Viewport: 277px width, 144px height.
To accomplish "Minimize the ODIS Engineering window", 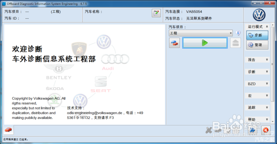I will coord(255,3).
